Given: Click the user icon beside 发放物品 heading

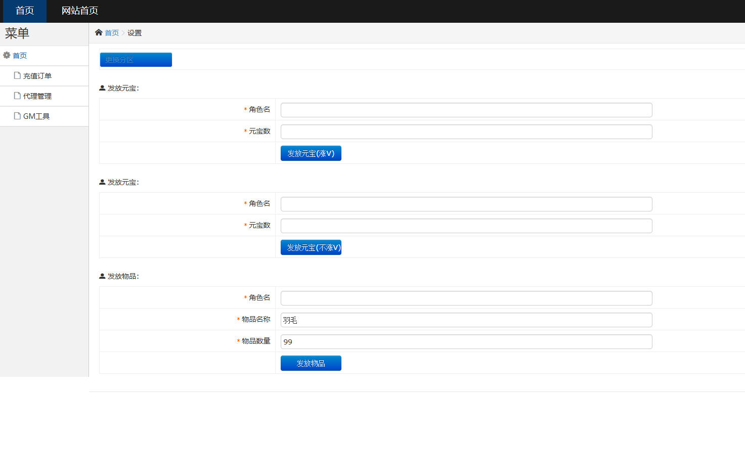Looking at the screenshot, I should (x=102, y=276).
